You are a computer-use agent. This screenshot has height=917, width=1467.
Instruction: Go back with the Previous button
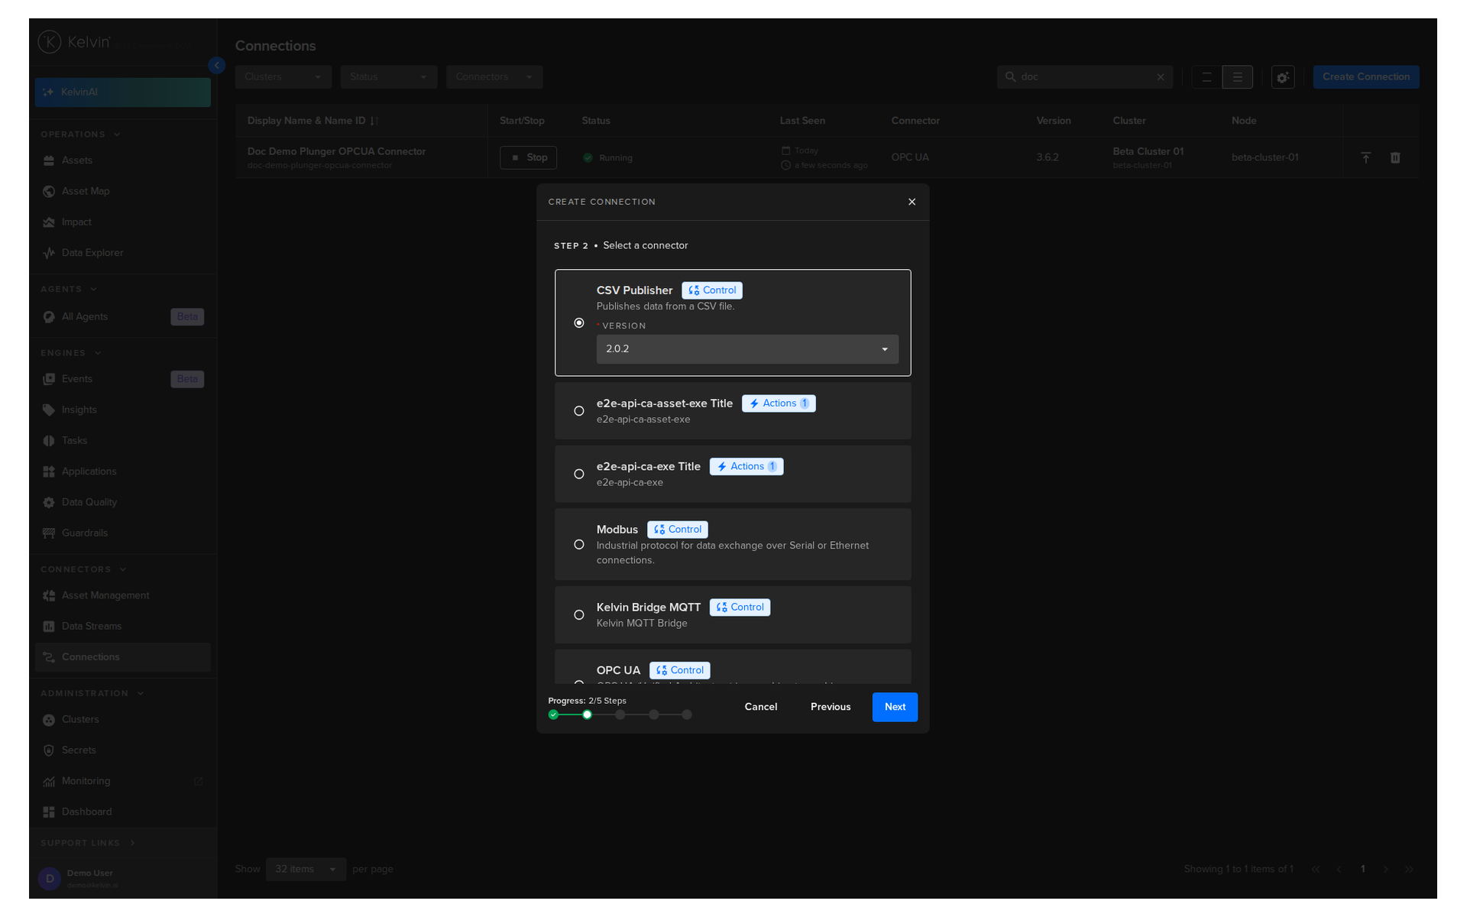pyautogui.click(x=831, y=707)
